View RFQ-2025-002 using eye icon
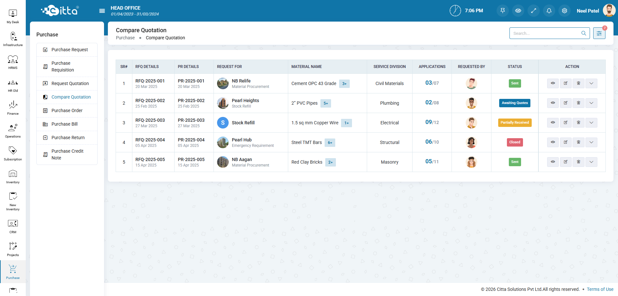Viewport: 618px width, 296px height. point(553,103)
